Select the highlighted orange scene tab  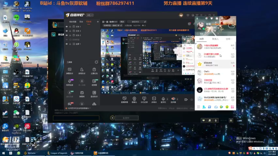89,22
